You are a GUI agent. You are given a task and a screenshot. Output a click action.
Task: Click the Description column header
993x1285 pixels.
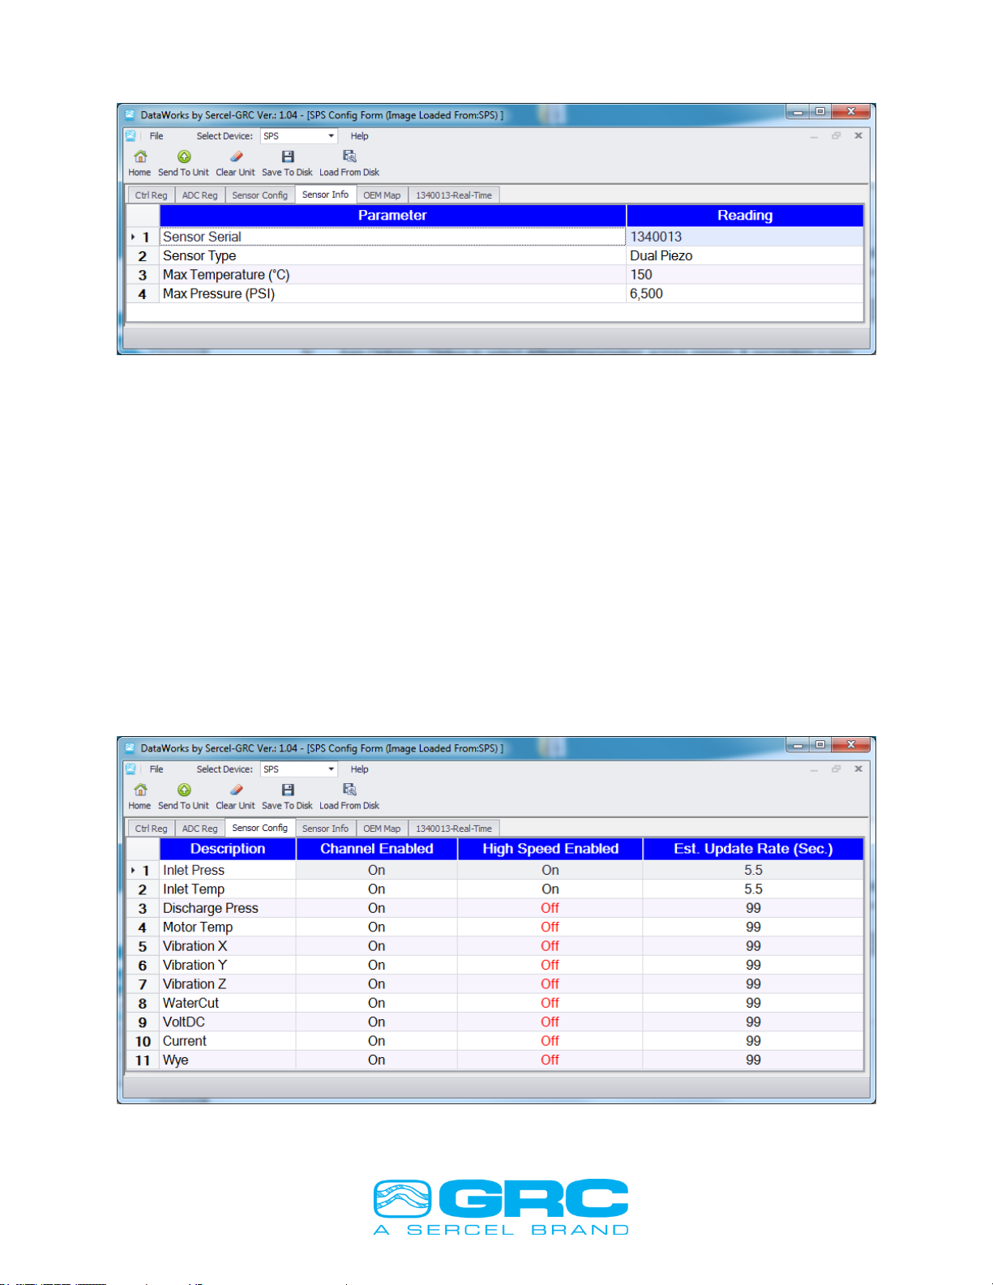(228, 849)
